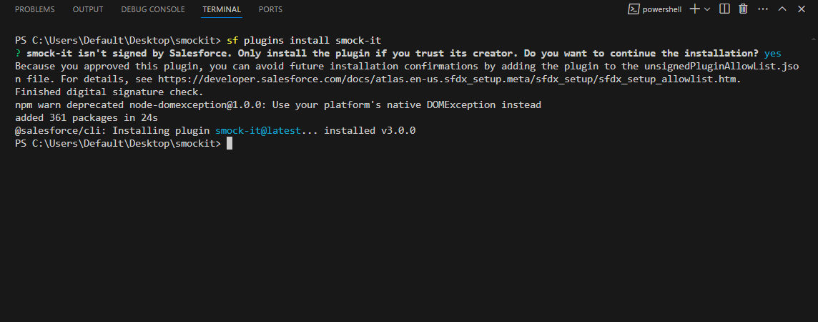818x322 pixels.
Task: Click the powershell terminal profile label
Action: [655, 9]
